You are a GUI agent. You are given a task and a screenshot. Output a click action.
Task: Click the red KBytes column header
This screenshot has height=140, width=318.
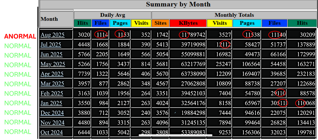pos(188,23)
